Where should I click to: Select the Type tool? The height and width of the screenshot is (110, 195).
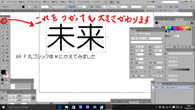pos(7,28)
